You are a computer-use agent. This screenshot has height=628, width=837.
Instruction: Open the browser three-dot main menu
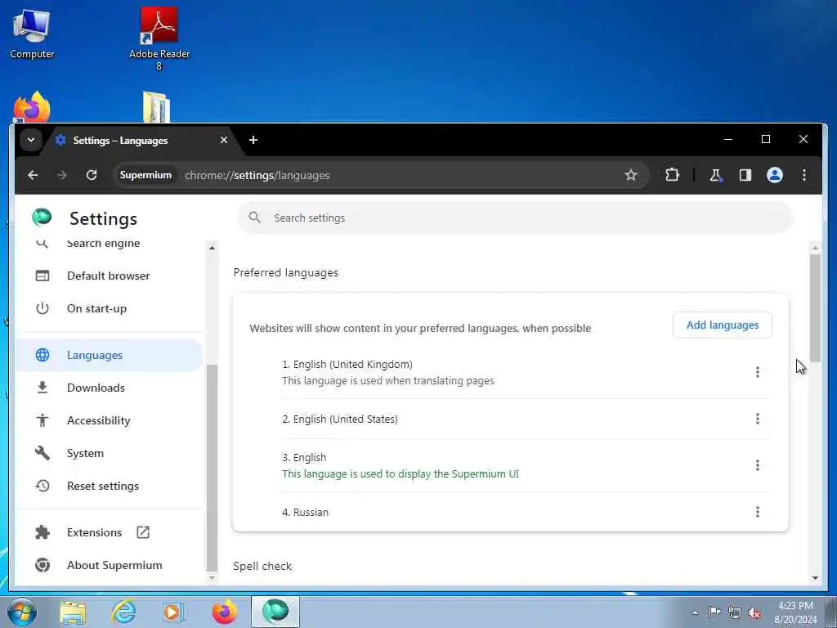coord(804,175)
